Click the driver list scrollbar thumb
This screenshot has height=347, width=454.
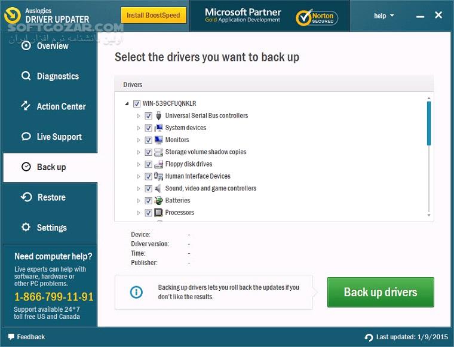point(429,123)
